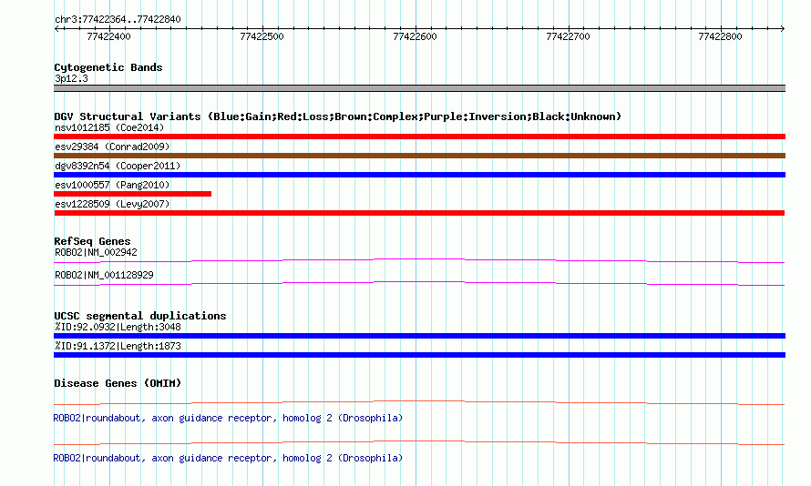The height and width of the screenshot is (486, 811).
Task: Click the left arrow of the ruler
Action: [x=56, y=28]
